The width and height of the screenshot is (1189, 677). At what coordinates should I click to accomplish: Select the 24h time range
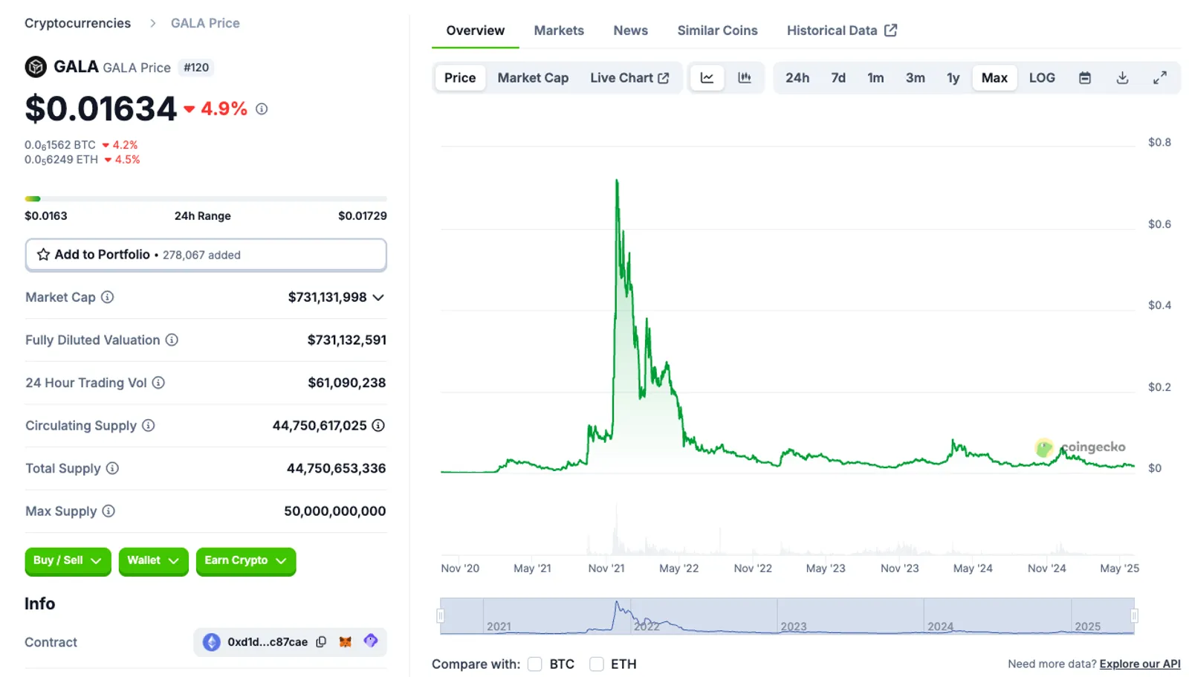pyautogui.click(x=797, y=78)
